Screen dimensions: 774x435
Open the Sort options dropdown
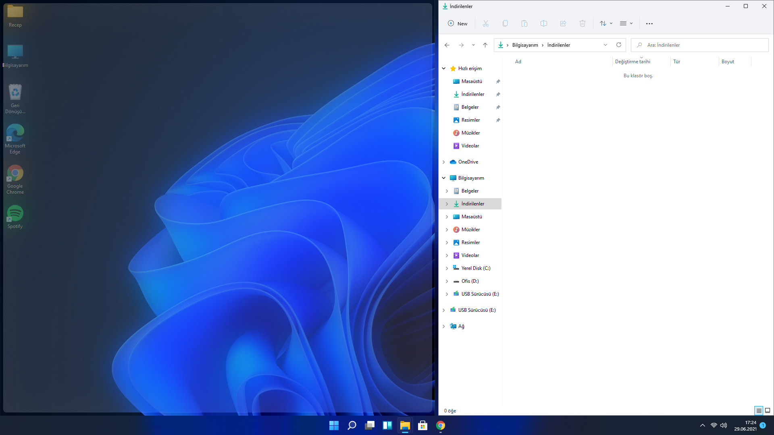tap(606, 23)
